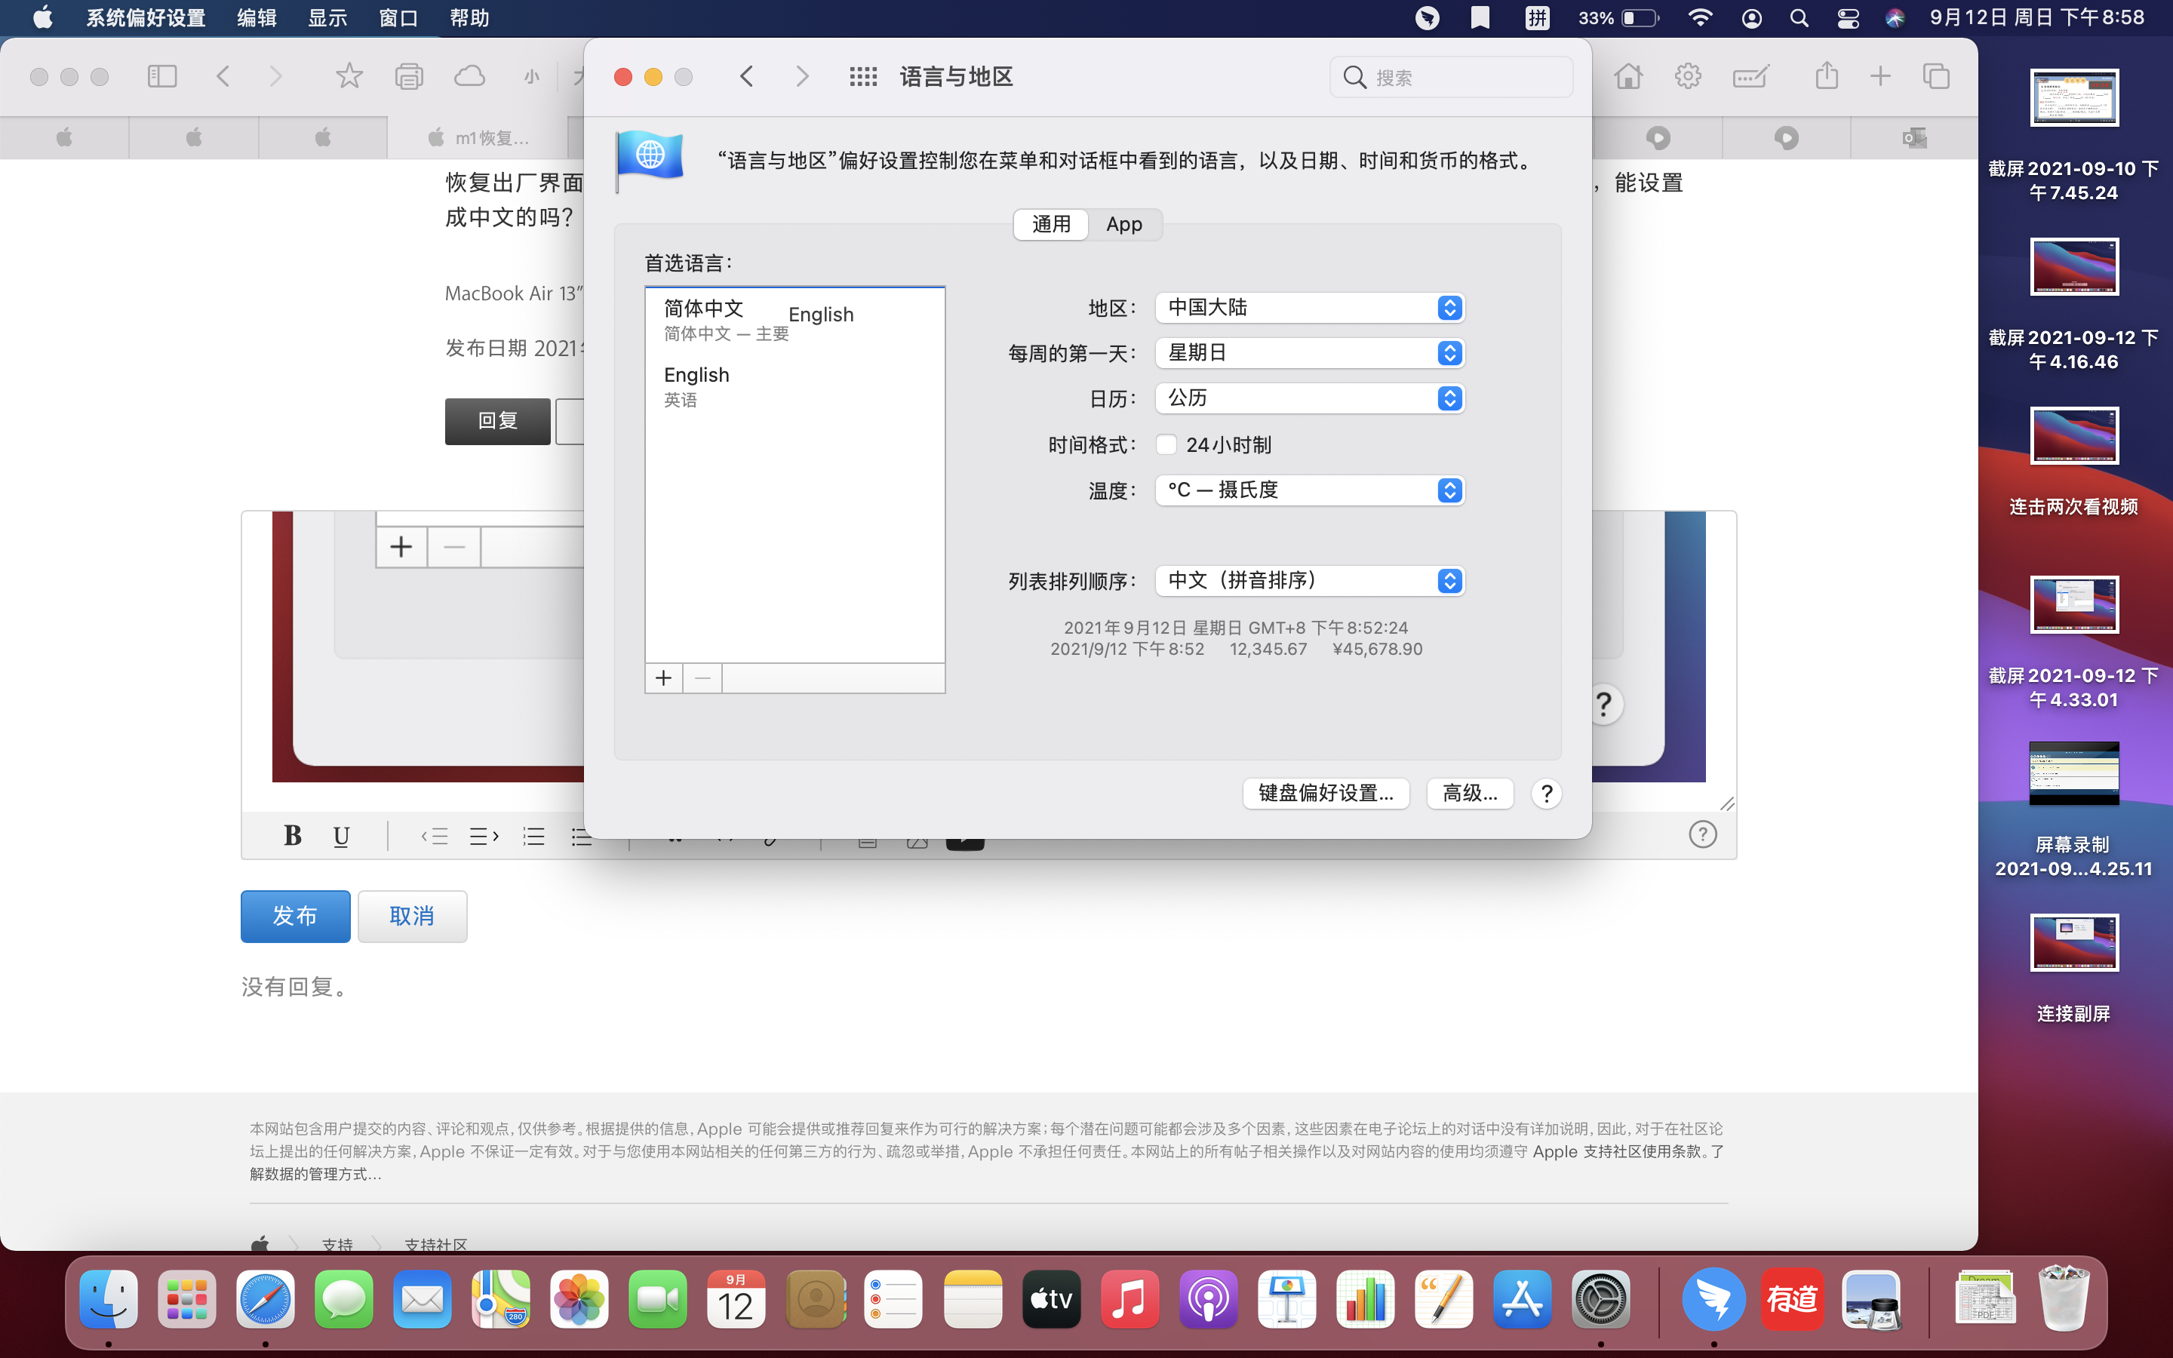Open Safari sidebar with the sidebar icon

[161, 76]
